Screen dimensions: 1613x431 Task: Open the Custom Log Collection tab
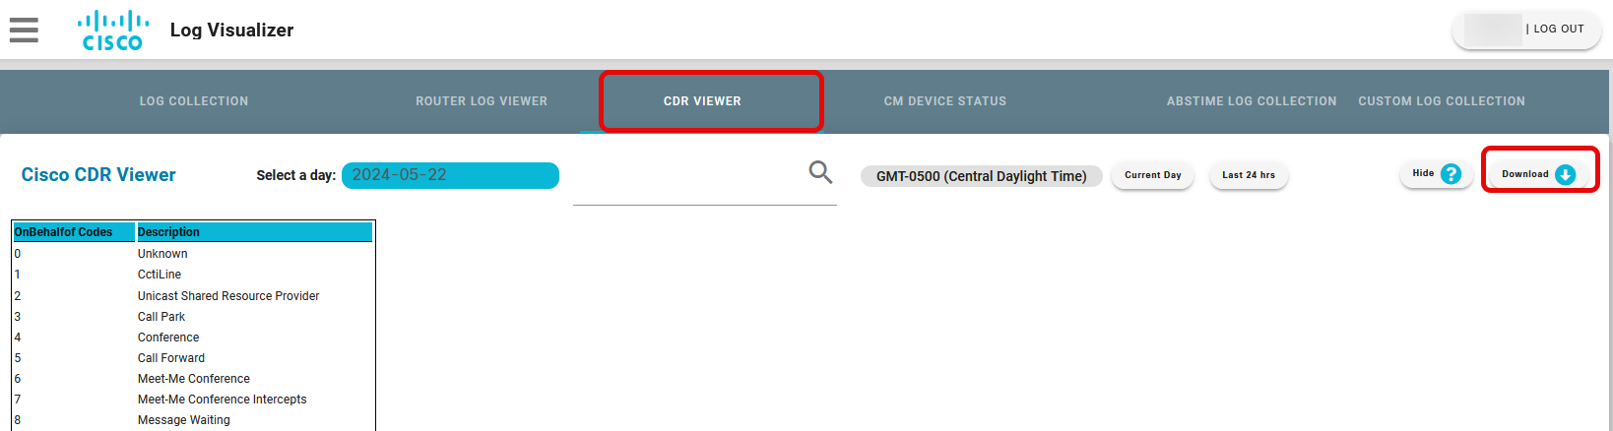point(1442,101)
